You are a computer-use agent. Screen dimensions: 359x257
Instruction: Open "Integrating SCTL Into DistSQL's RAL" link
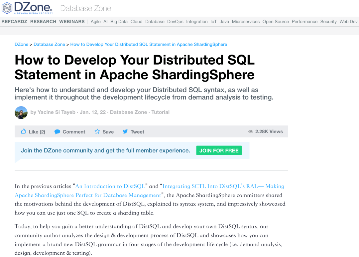click(149, 190)
